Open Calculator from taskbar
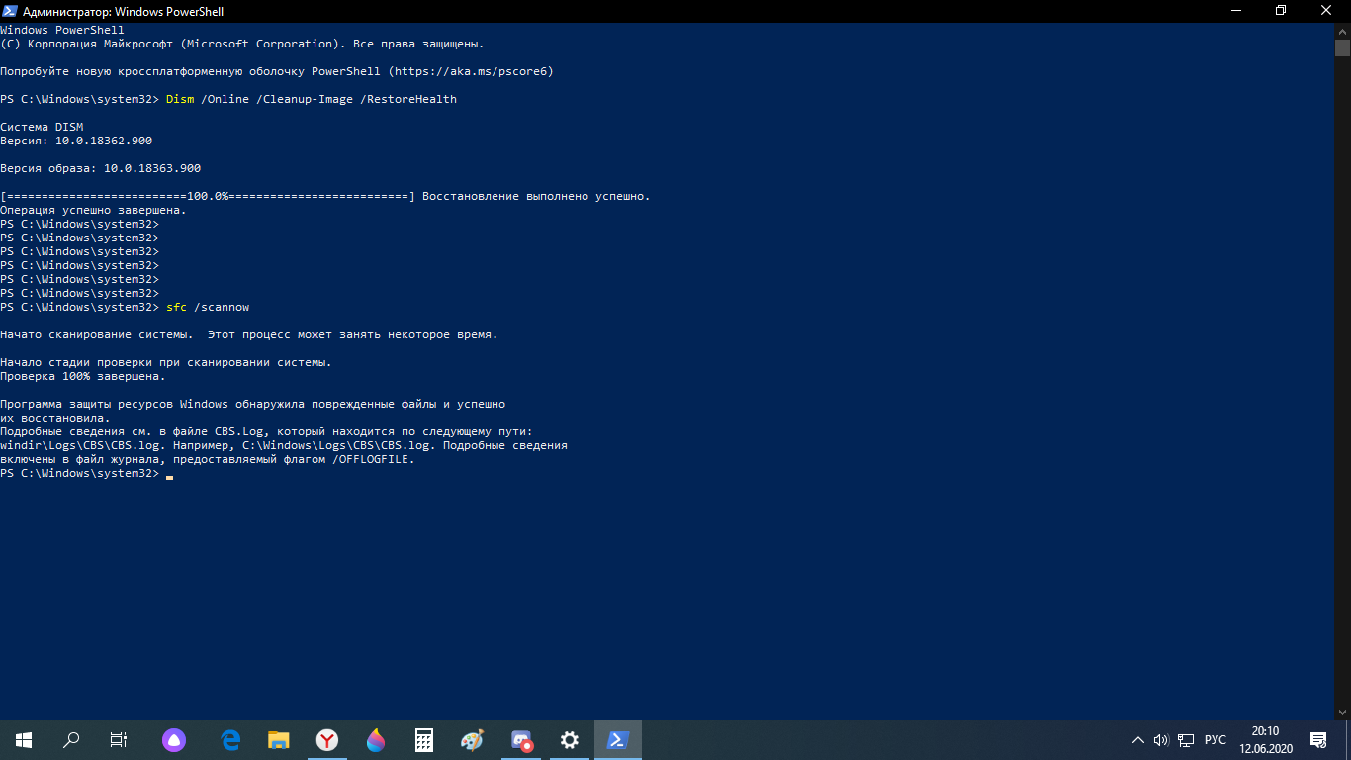This screenshot has height=760, width=1351. pyautogui.click(x=424, y=739)
